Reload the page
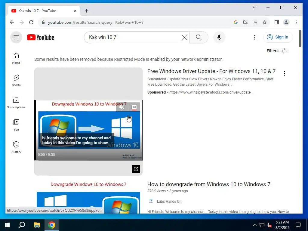Viewport: 308px width, 231px height. (x=31, y=22)
